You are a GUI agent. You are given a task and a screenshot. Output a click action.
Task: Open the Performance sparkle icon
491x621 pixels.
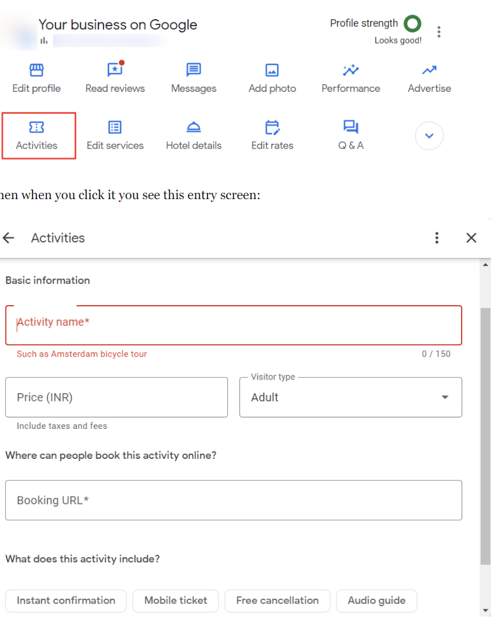point(351,70)
